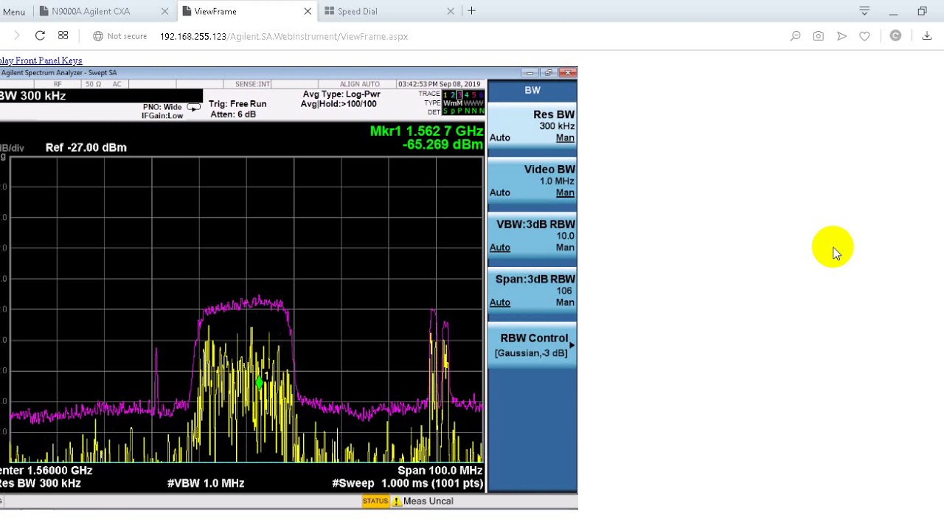Open the downloads arrow icon
This screenshot has height=531, width=944.
click(x=927, y=36)
